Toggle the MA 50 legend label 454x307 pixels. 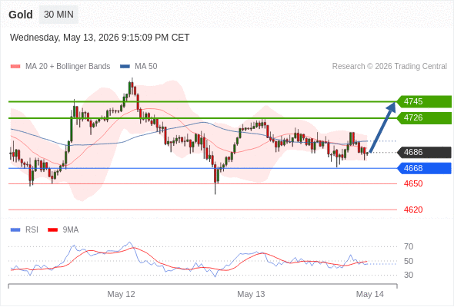click(146, 67)
